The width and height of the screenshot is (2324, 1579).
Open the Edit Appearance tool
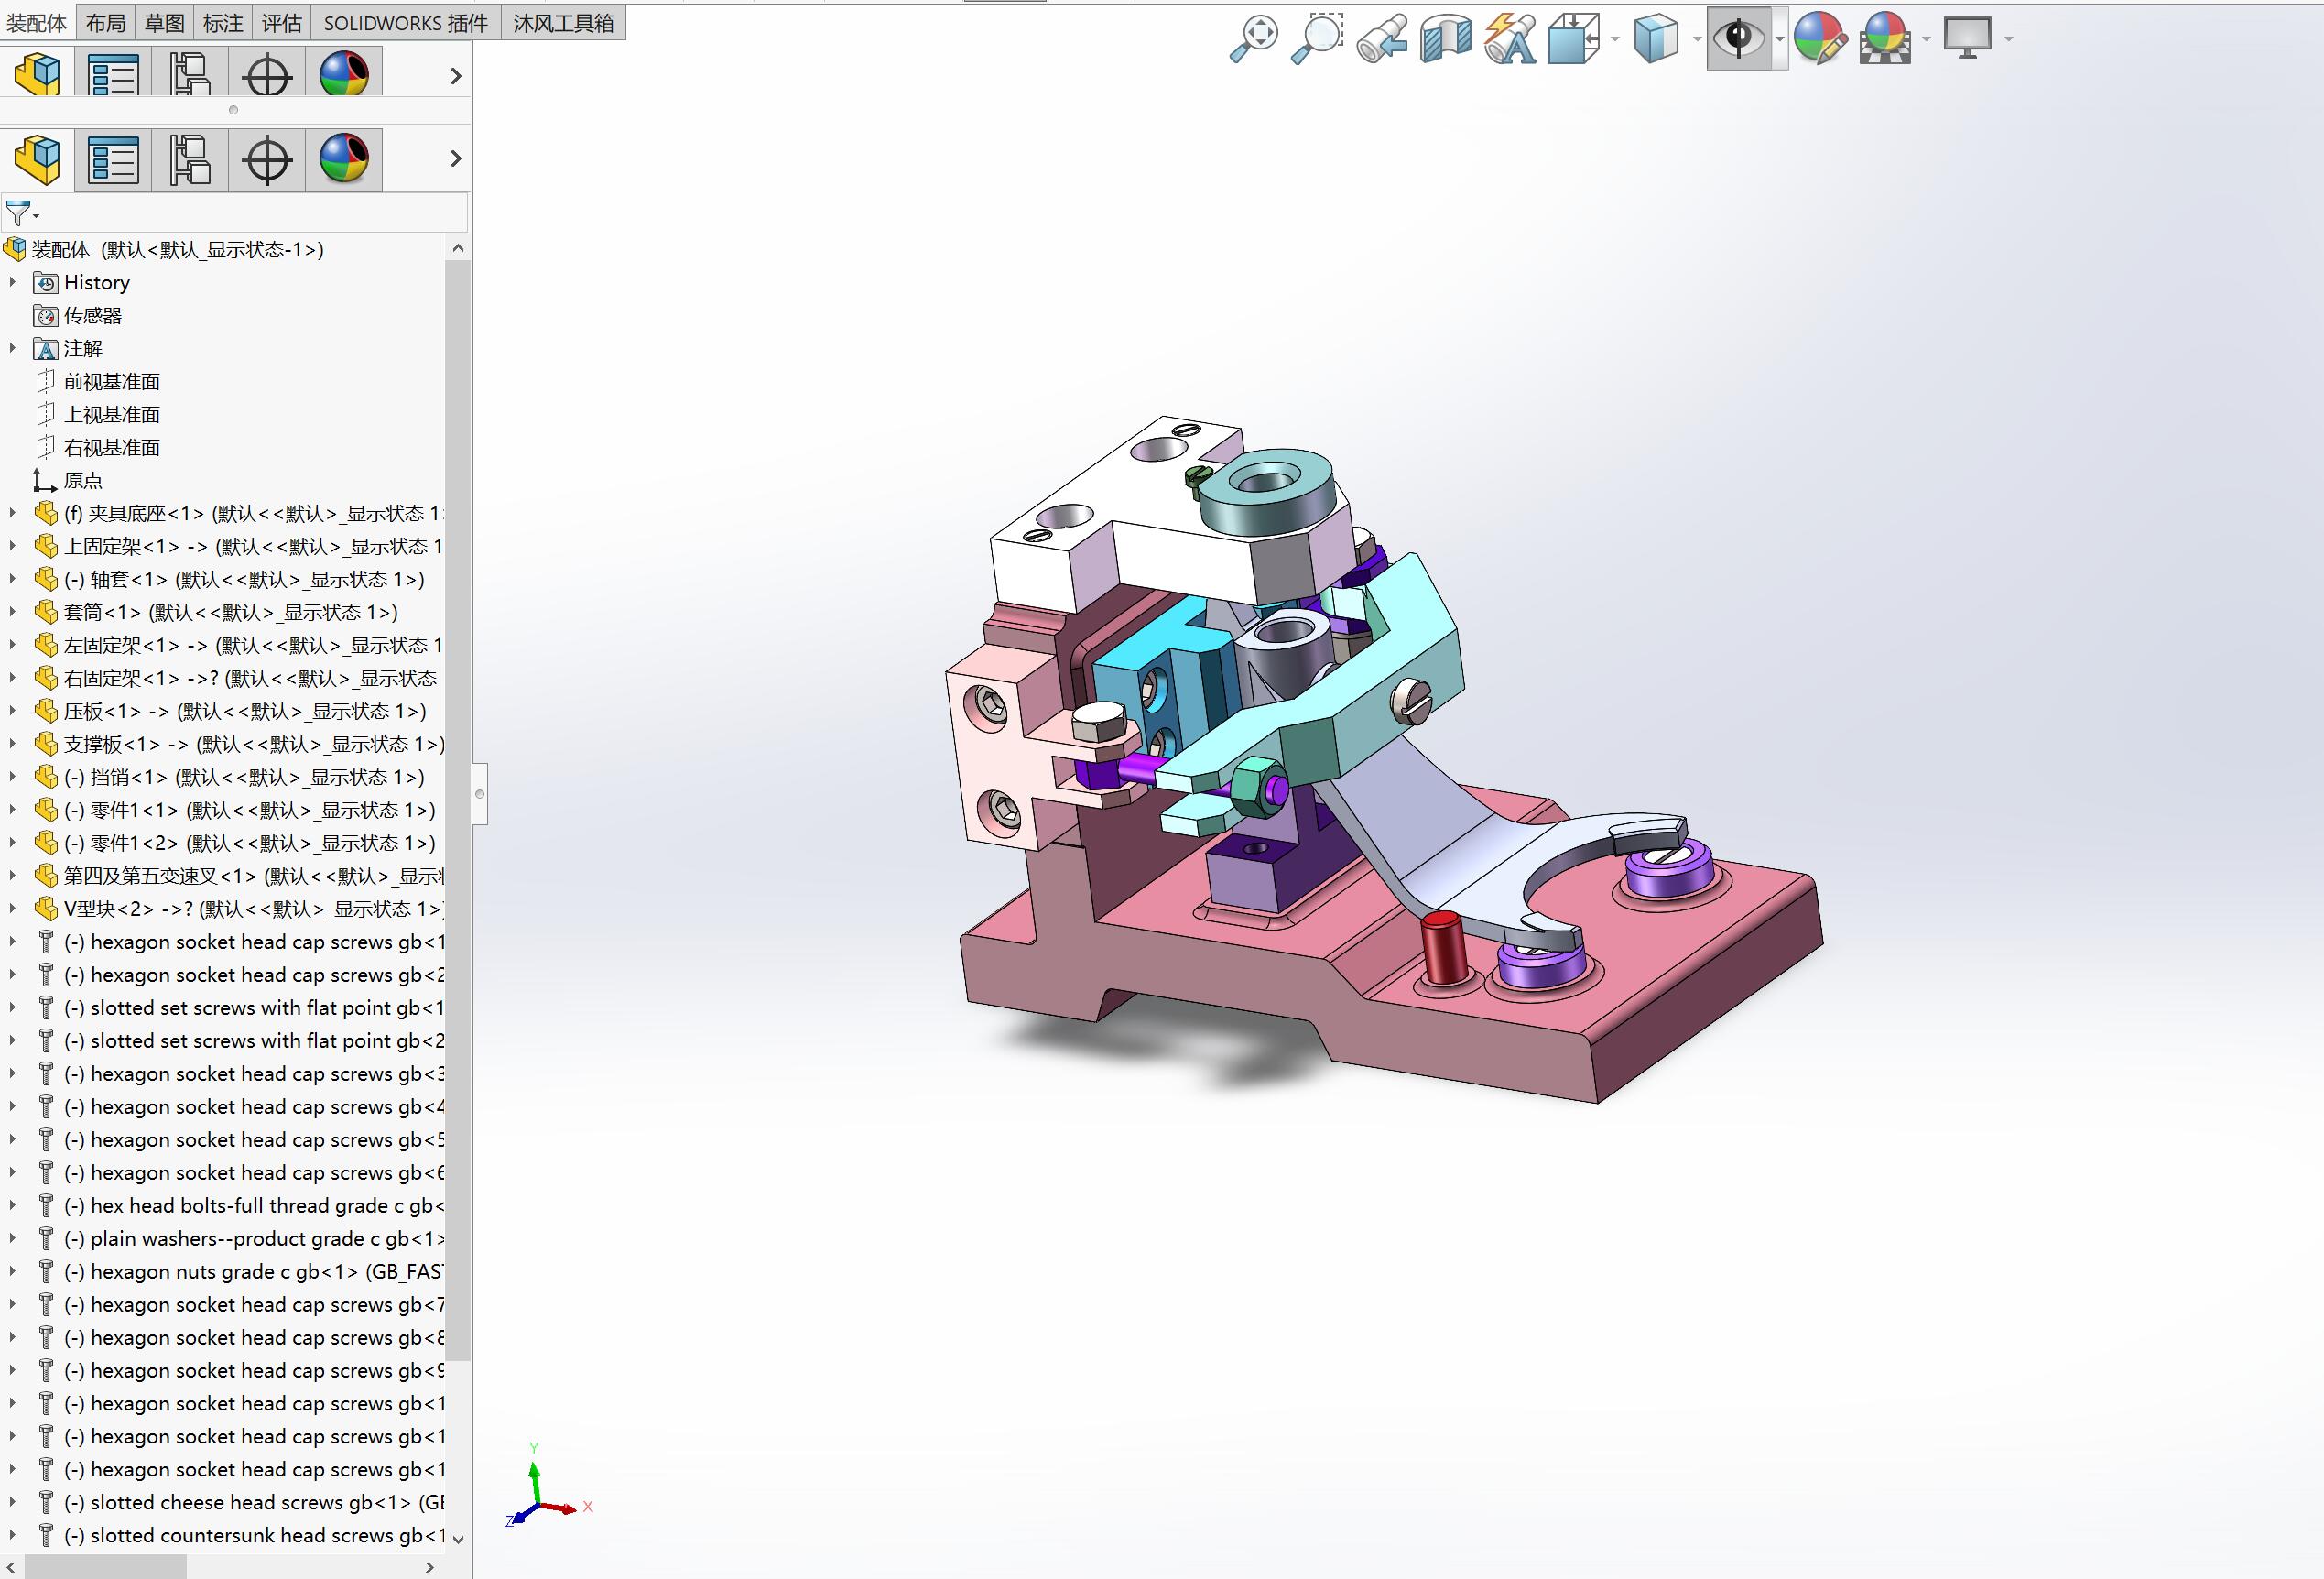point(1820,39)
